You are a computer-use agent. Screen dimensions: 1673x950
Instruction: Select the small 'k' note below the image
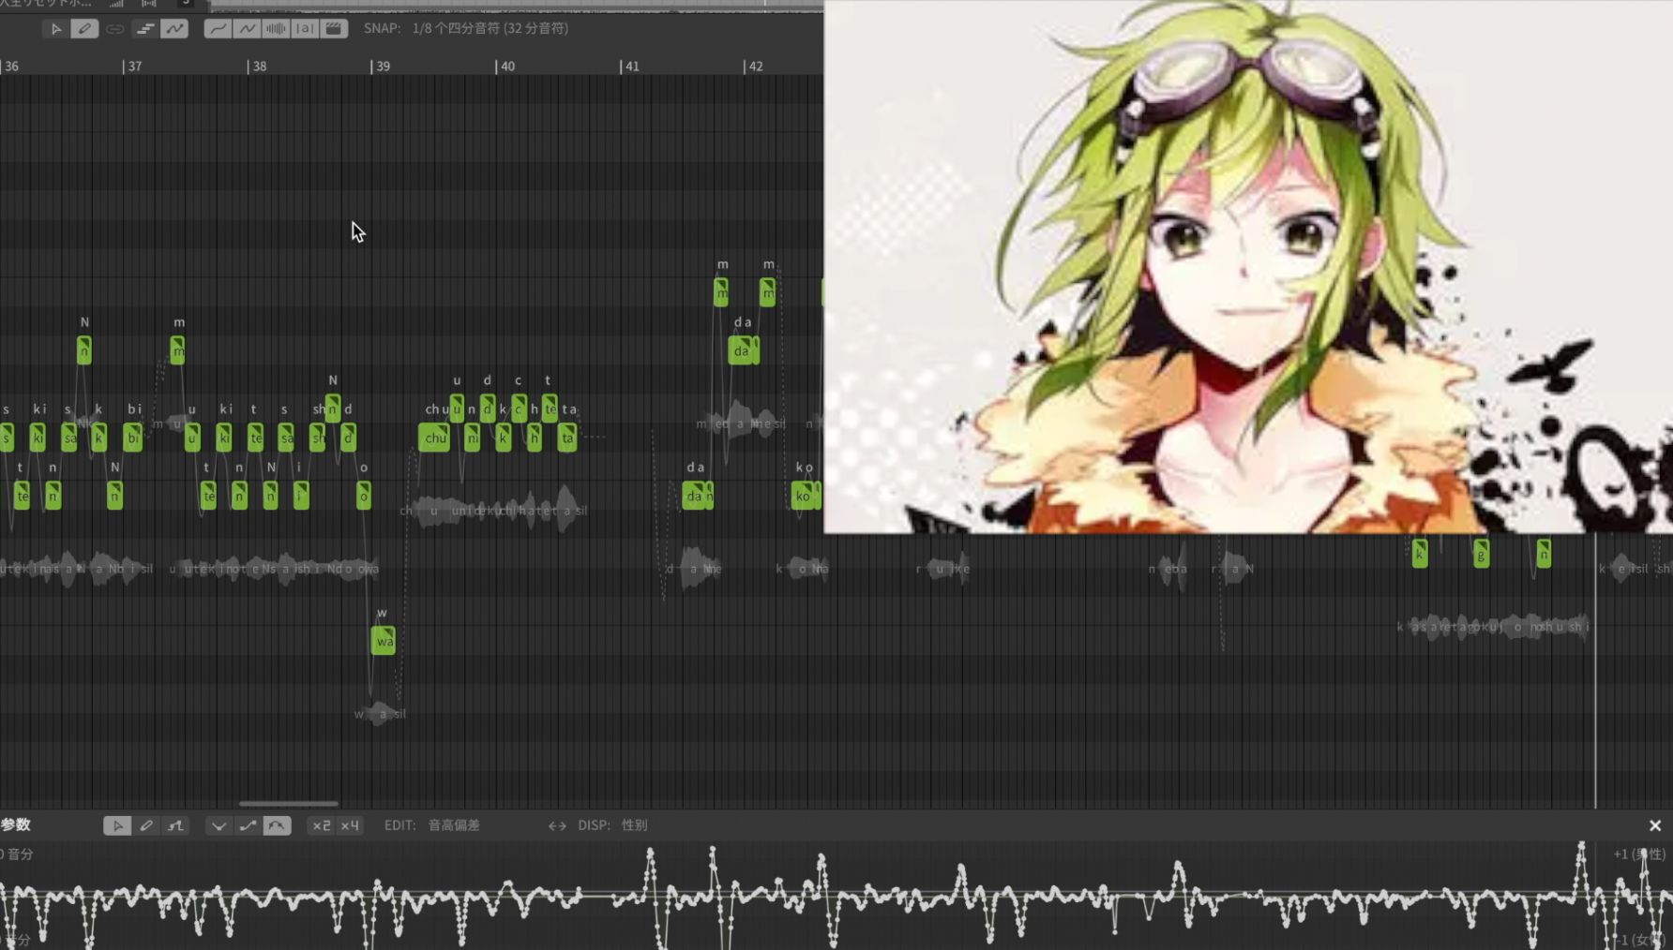click(x=1420, y=554)
